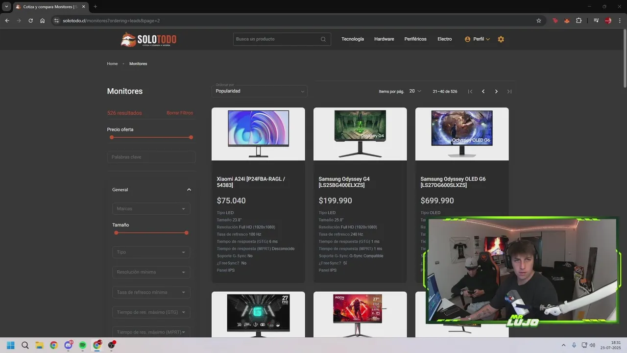This screenshot has width=627, height=353.
Task: Open Chrome three-dot menu
Action: tap(620, 21)
